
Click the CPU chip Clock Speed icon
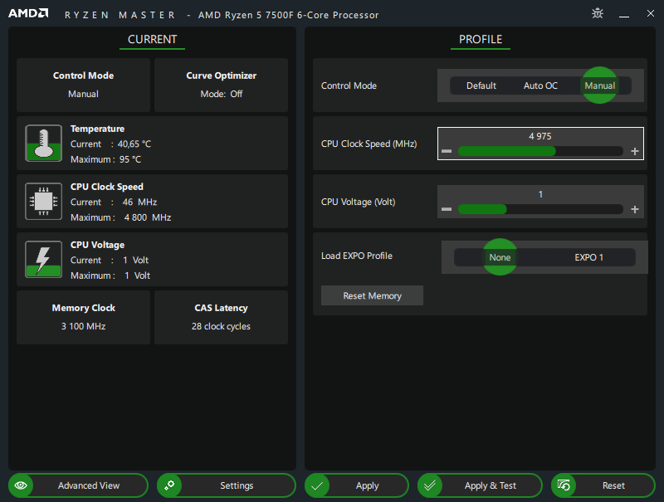pyautogui.click(x=44, y=201)
